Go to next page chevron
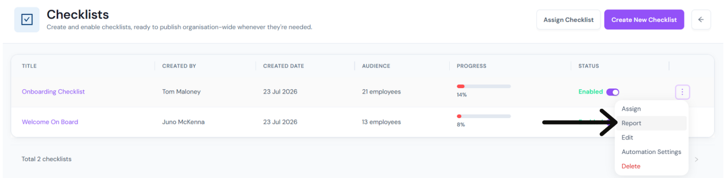The width and height of the screenshot is (728, 178). tap(697, 160)
